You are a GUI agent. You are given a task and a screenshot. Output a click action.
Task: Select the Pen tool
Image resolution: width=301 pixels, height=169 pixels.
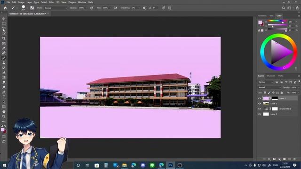pyautogui.click(x=4, y=92)
